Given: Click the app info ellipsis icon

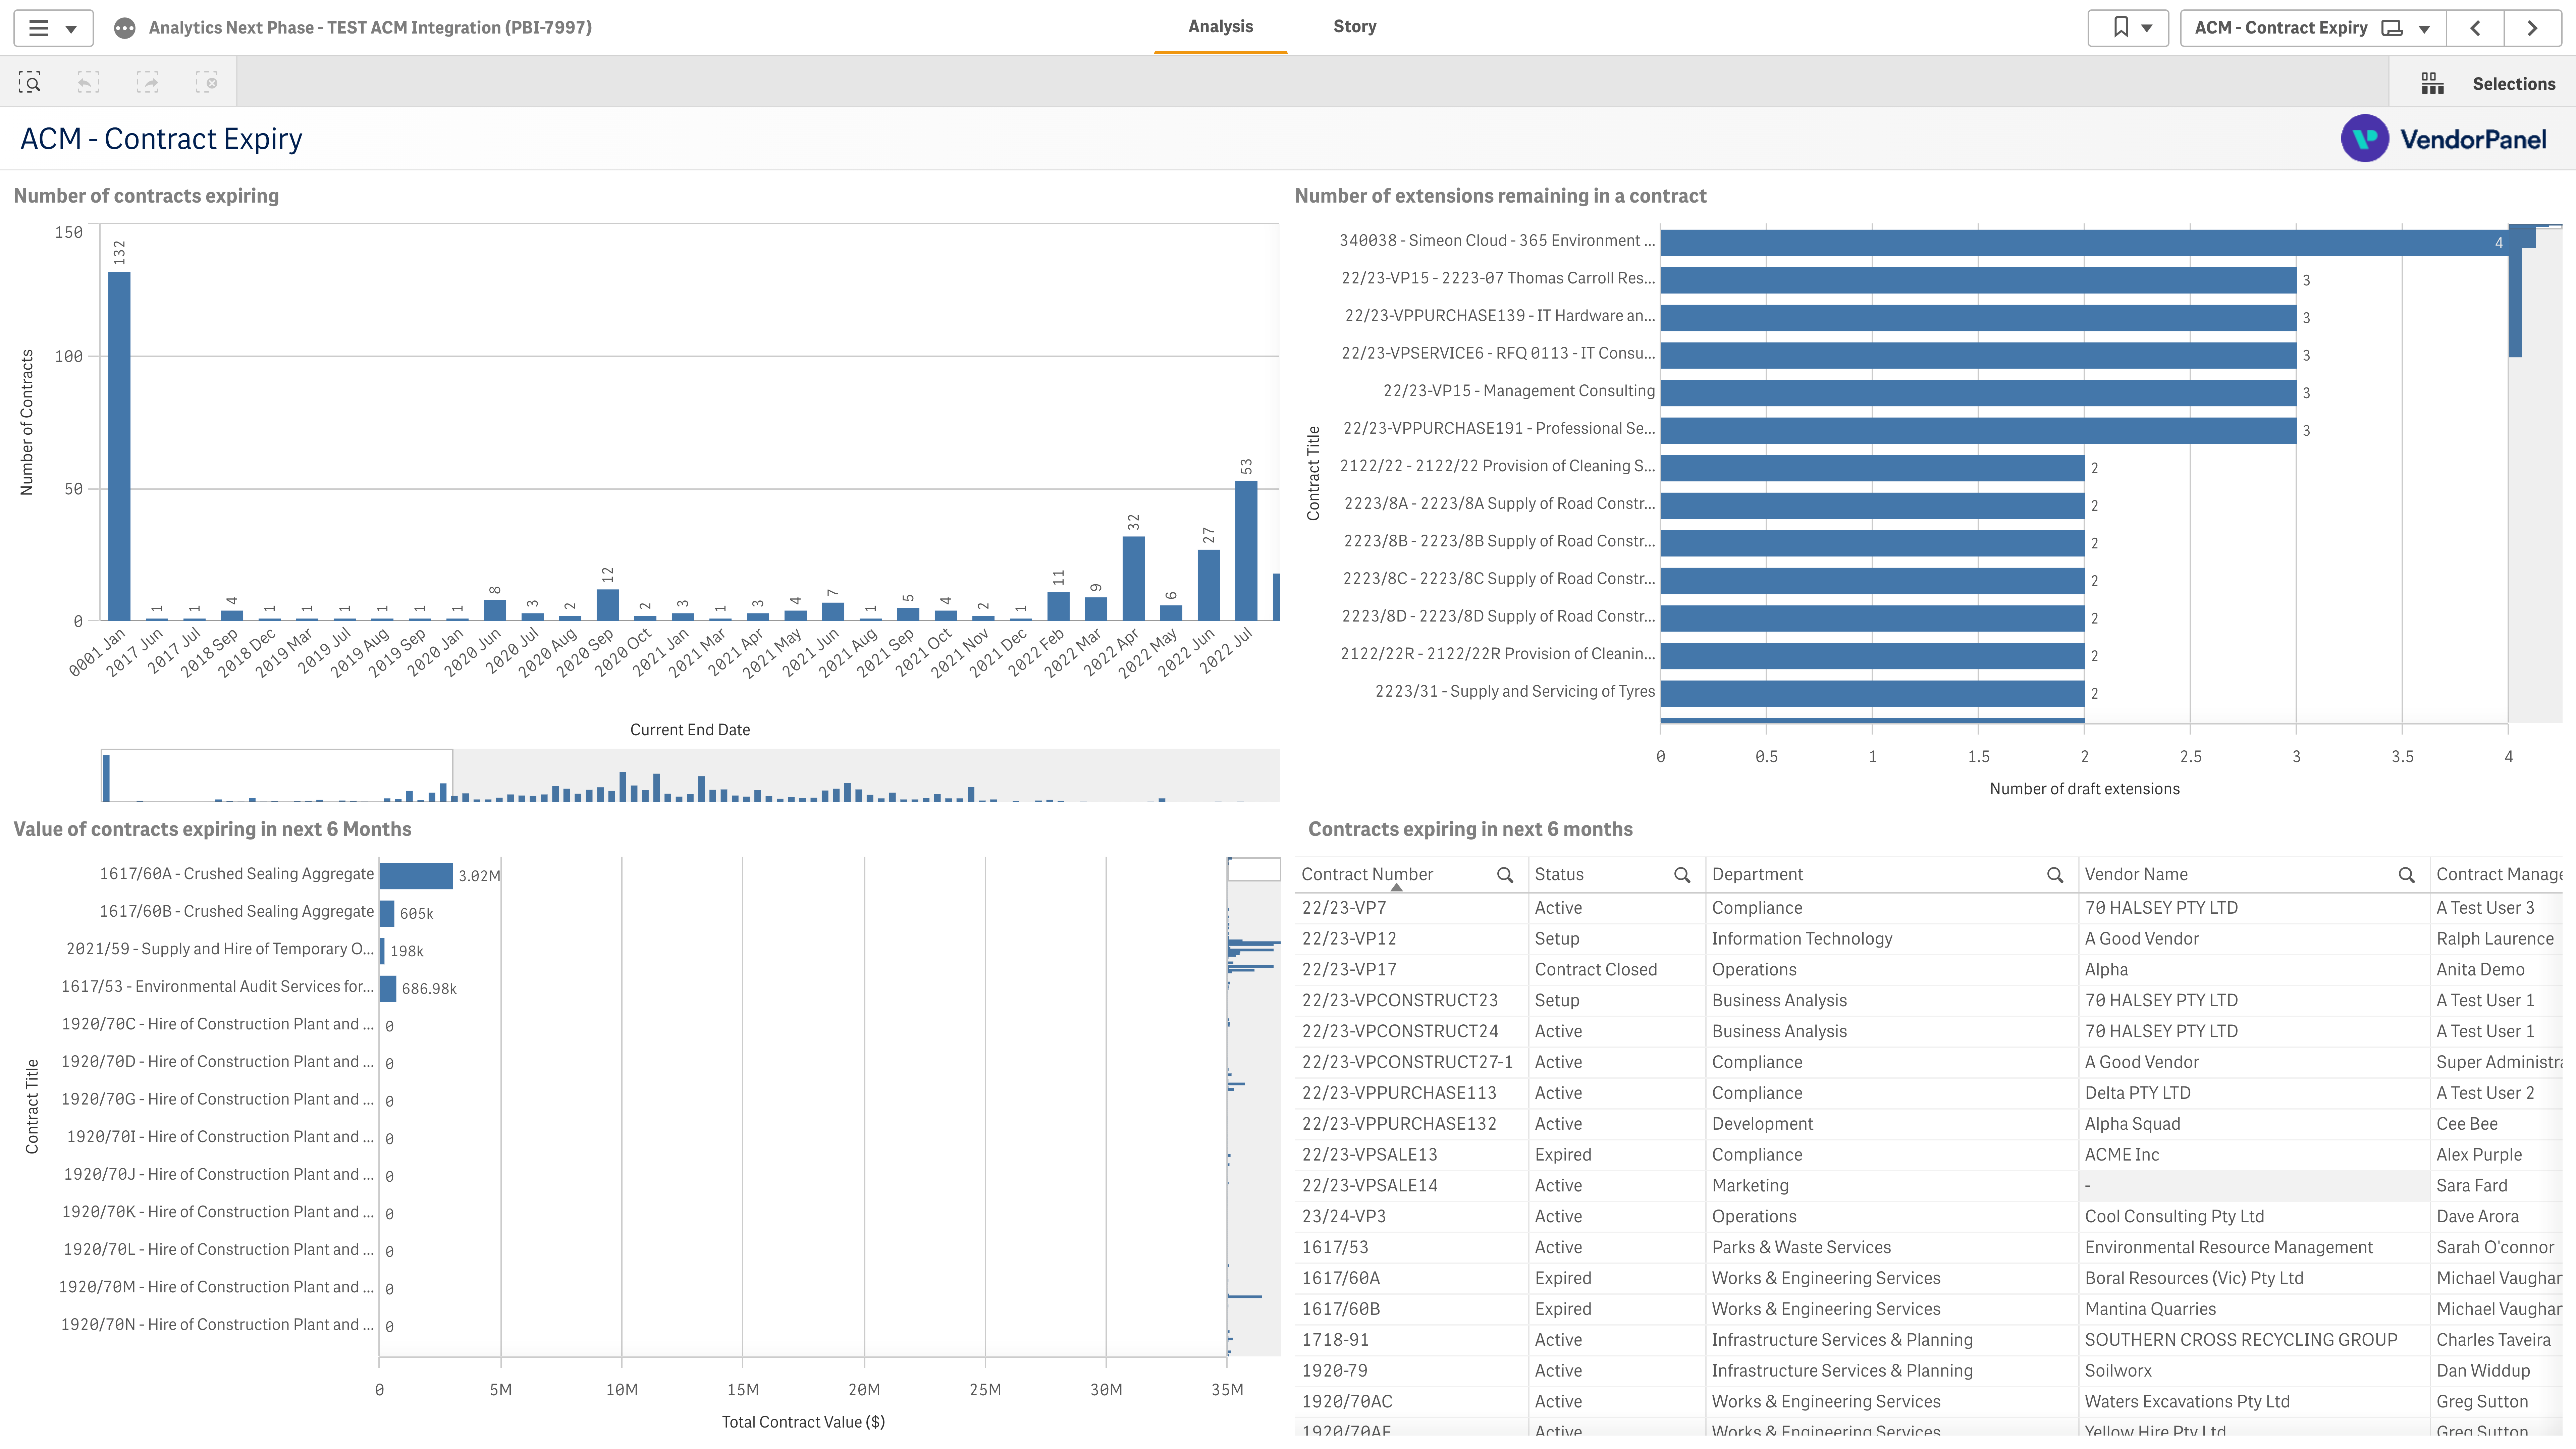Looking at the screenshot, I should pos(124,28).
